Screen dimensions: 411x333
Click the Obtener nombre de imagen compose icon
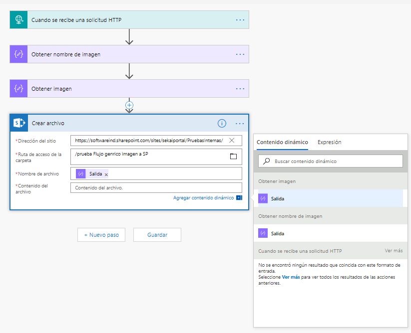coord(19,54)
